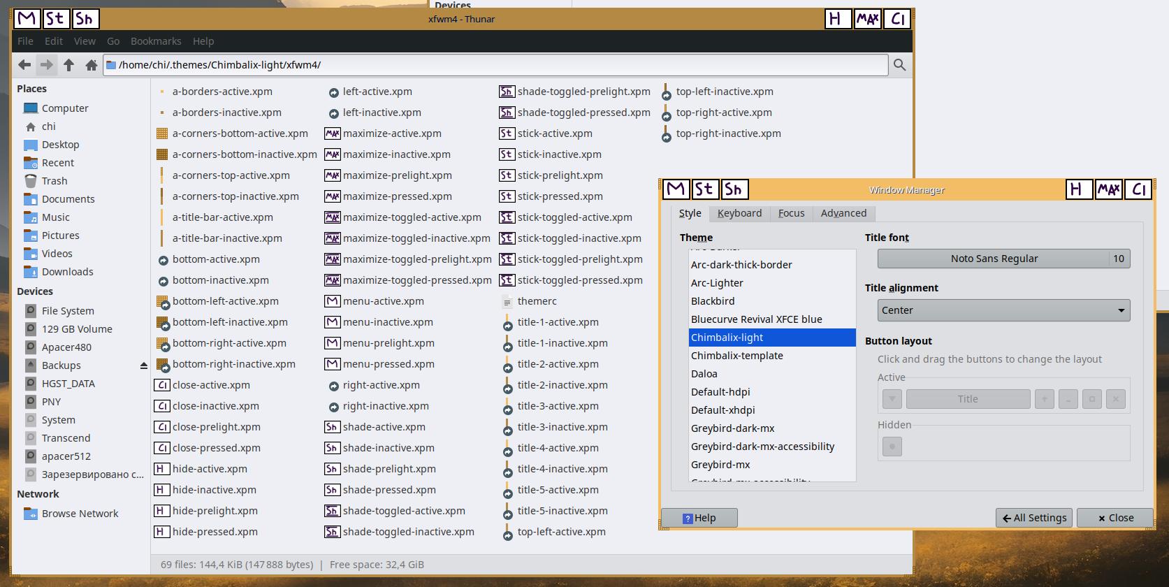Switch to the Focus tab

click(792, 213)
